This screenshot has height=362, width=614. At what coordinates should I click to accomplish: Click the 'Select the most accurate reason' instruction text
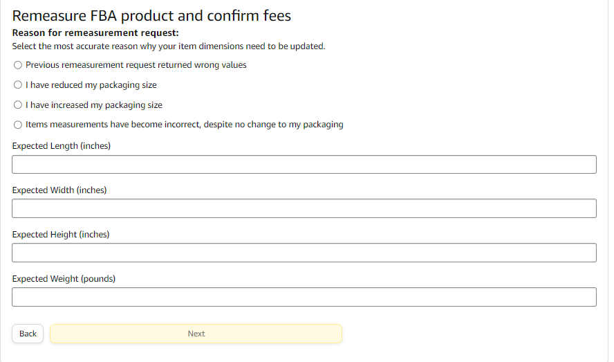tap(169, 46)
